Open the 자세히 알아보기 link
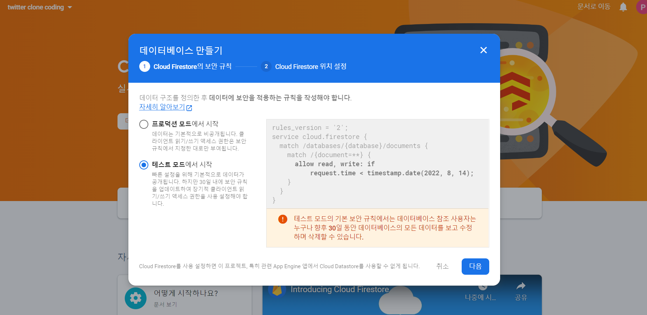 pos(162,107)
